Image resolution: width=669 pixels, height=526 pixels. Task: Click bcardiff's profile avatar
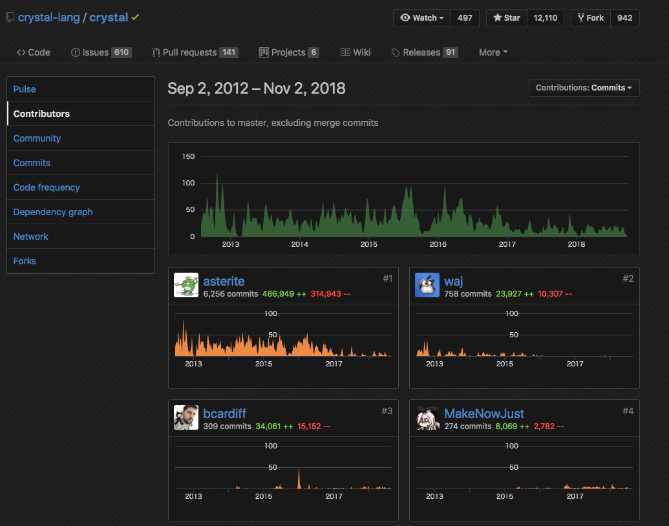[x=186, y=417]
